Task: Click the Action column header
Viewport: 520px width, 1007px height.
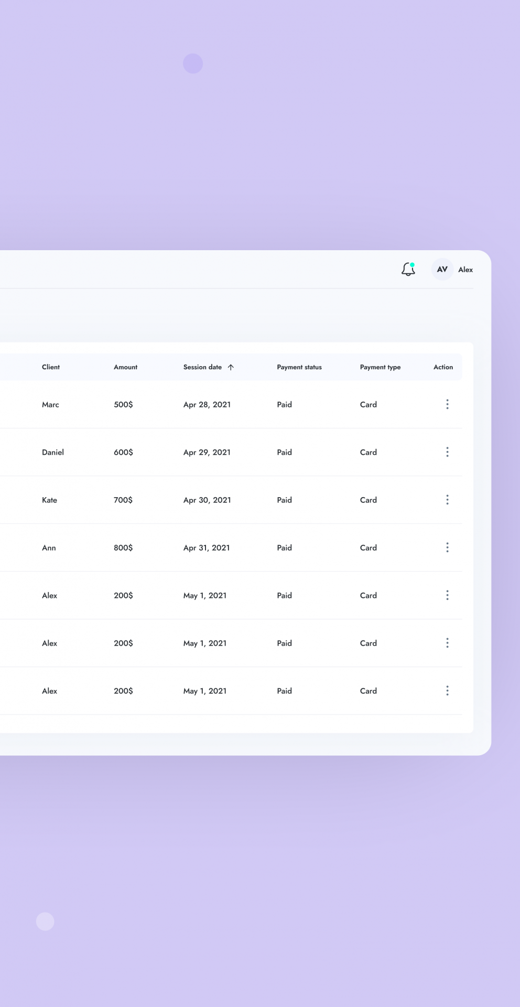Action: click(x=443, y=367)
